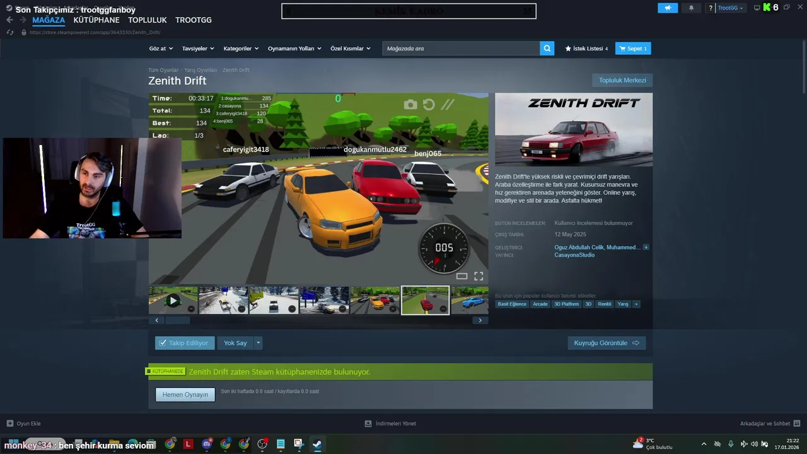Play the trailer video thumbnail
Image resolution: width=807 pixels, height=454 pixels.
(173, 300)
